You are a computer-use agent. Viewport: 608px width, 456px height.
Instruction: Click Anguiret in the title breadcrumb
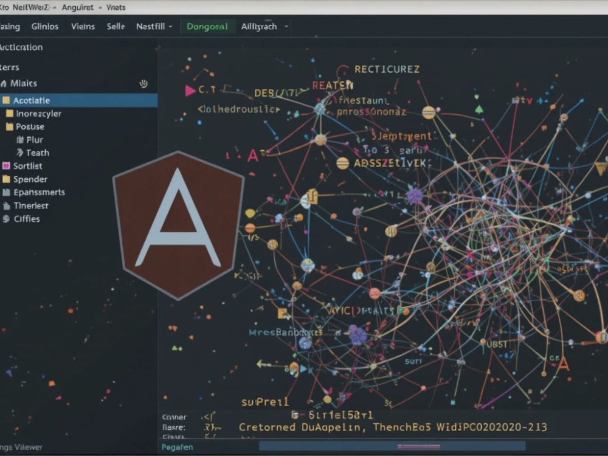point(78,7)
